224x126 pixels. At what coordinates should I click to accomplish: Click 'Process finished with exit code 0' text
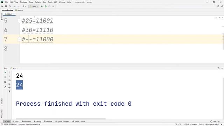[x=73, y=104]
